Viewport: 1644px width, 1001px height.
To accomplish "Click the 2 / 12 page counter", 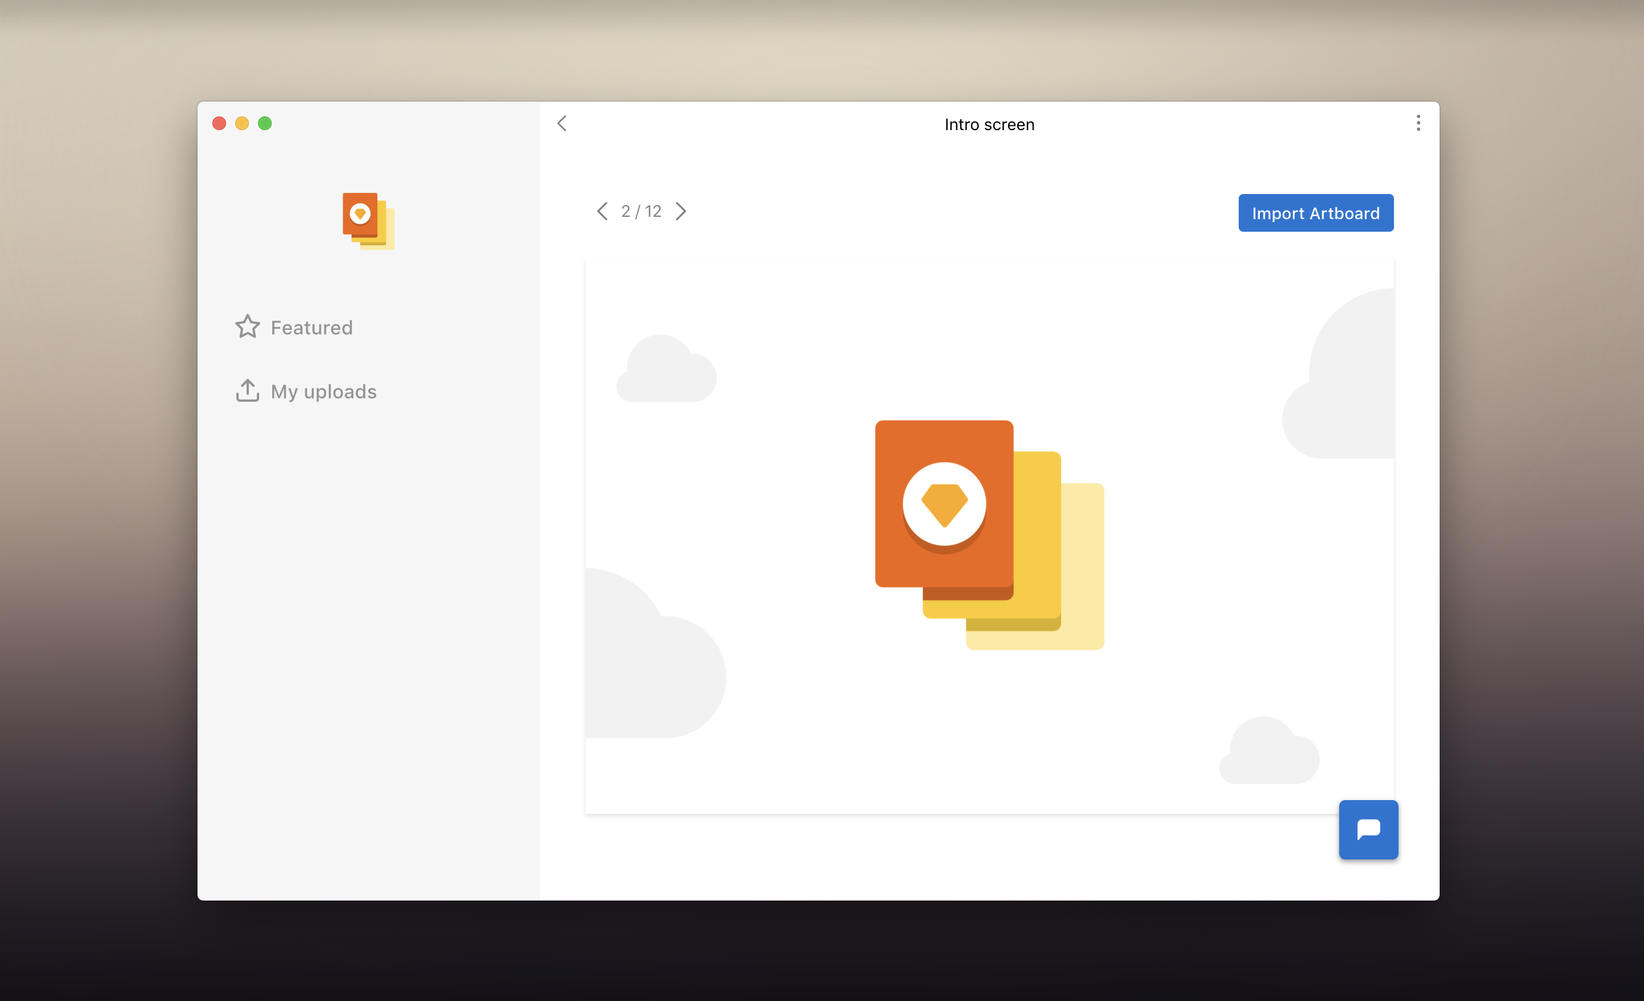I will tap(640, 211).
